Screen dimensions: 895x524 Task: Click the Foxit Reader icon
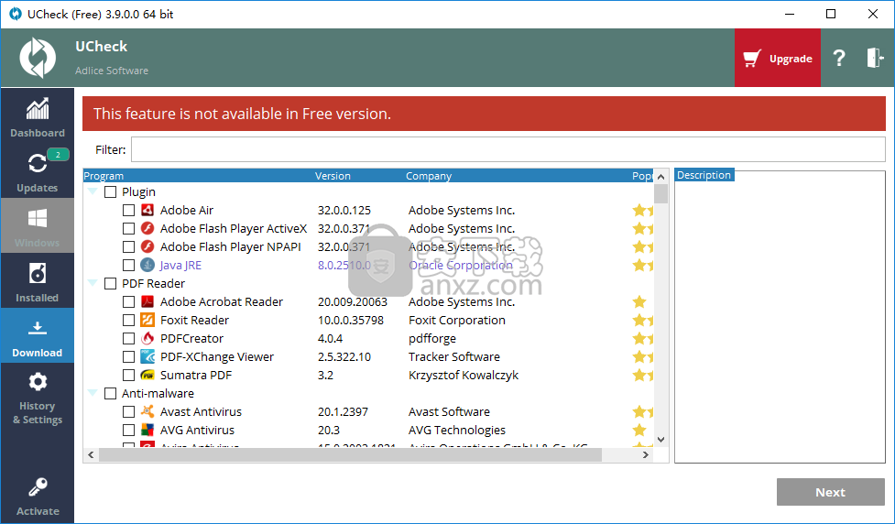(147, 320)
